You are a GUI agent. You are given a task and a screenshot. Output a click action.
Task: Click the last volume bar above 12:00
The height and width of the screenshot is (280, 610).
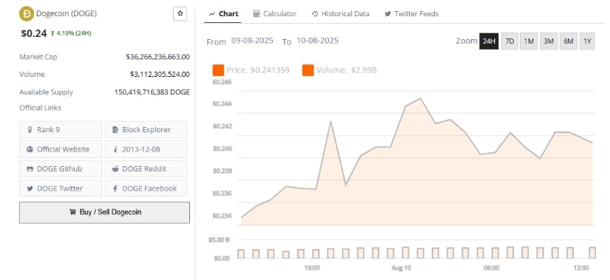(592, 253)
